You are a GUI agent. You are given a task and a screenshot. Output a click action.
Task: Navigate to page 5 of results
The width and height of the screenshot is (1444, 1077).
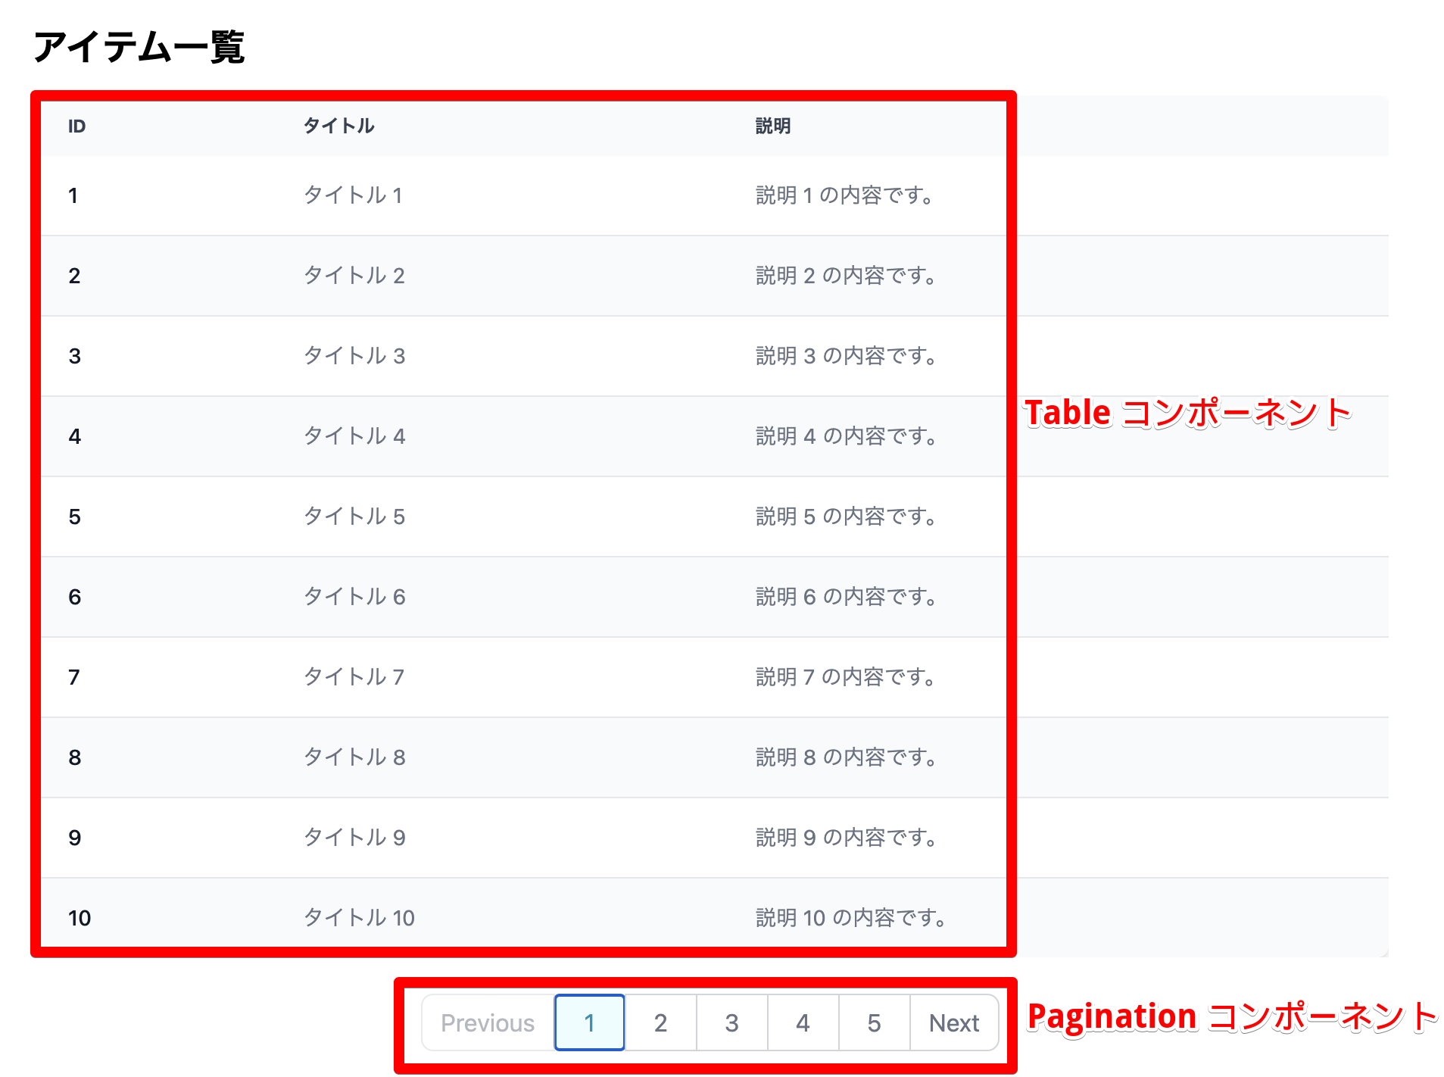pos(874,1022)
